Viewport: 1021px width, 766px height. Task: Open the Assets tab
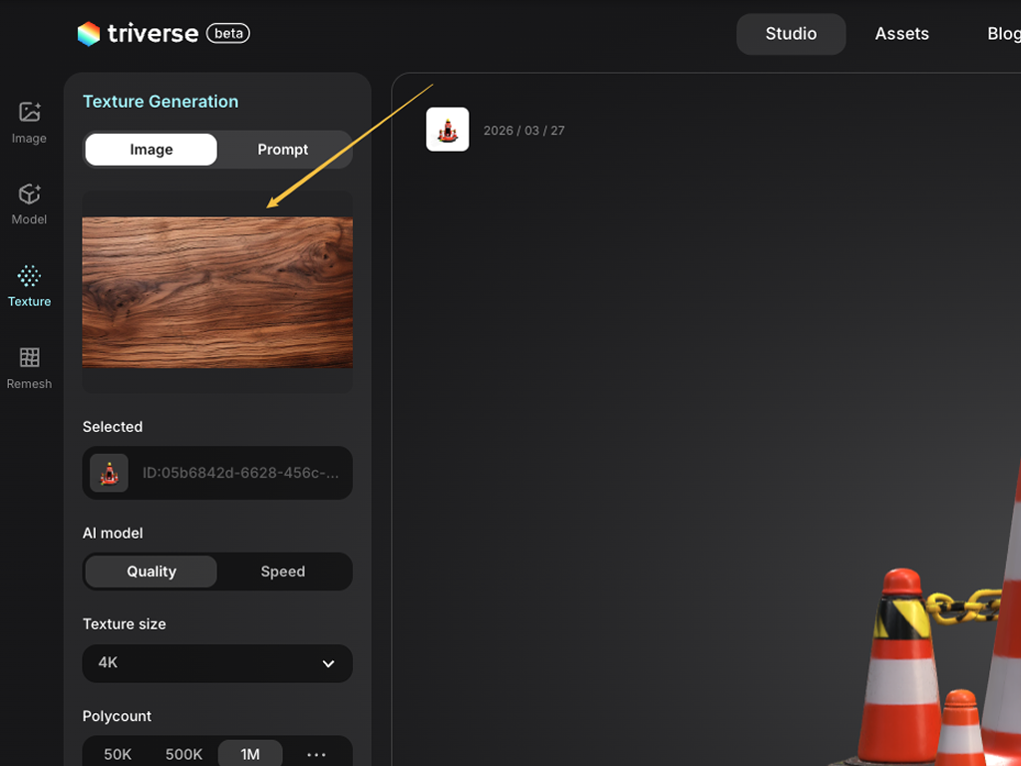coord(901,34)
